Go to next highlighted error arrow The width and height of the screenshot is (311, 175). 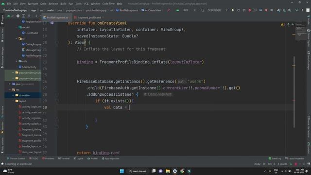pyautogui.click(x=293, y=24)
